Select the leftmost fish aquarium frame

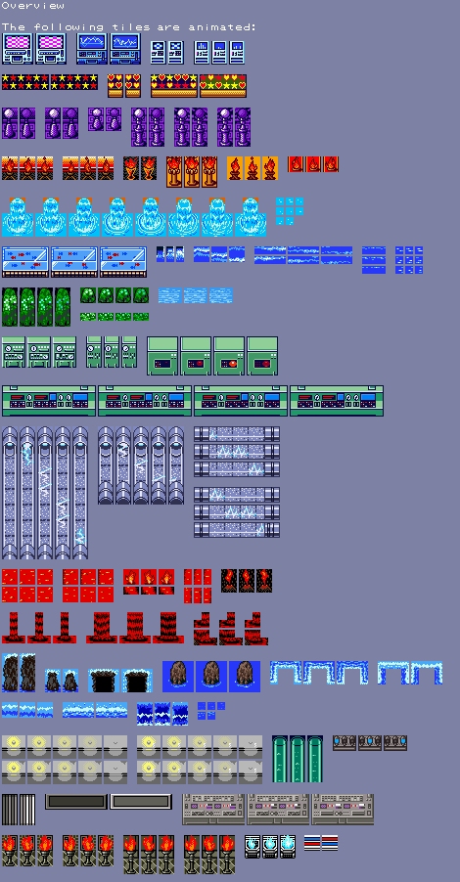pos(25,261)
